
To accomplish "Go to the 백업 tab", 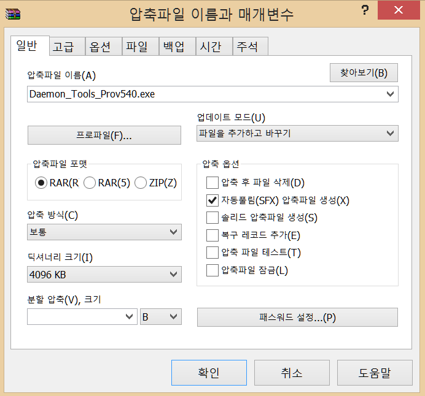I will point(177,46).
